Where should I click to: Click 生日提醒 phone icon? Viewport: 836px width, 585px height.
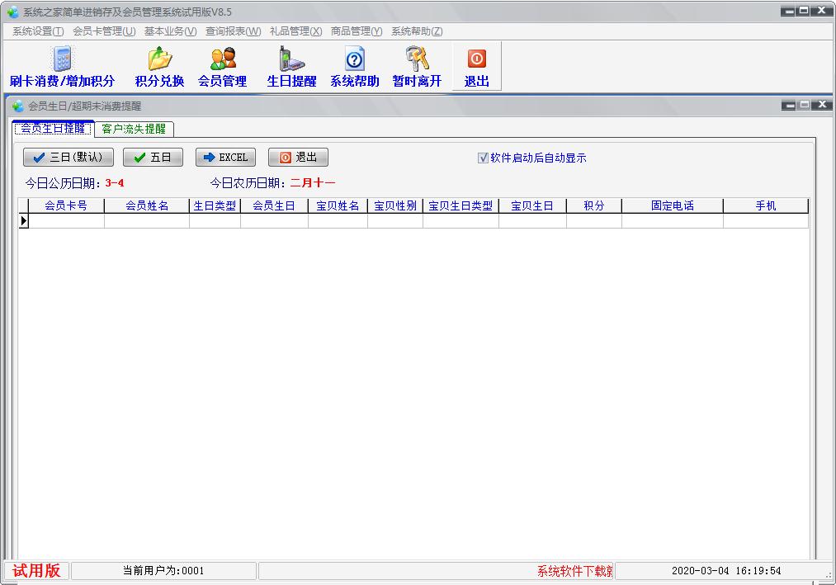(x=291, y=59)
